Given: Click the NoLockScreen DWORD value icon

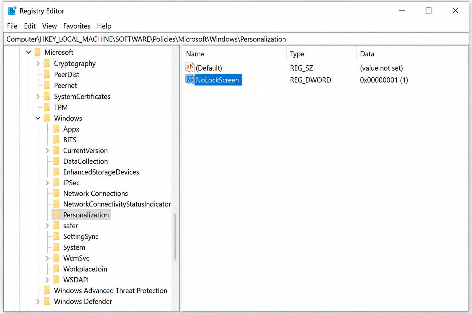Looking at the screenshot, I should (190, 80).
